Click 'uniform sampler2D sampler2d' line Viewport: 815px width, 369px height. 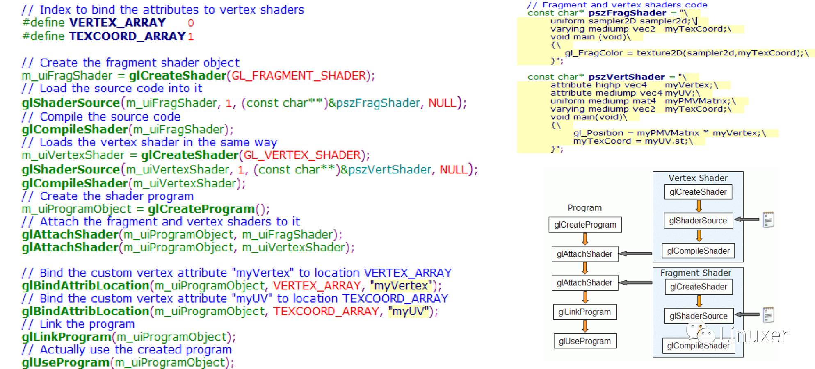click(x=623, y=21)
